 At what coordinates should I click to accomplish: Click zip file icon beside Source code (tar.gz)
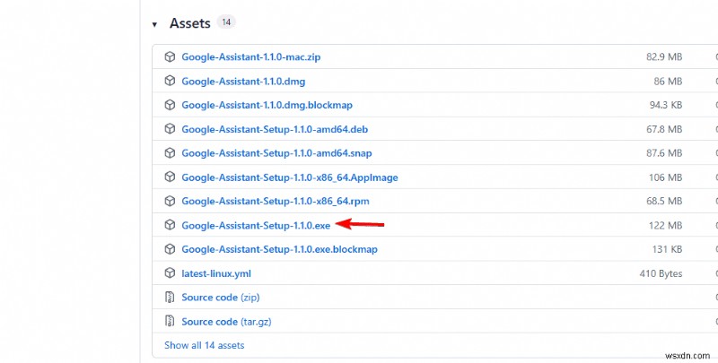(x=170, y=322)
